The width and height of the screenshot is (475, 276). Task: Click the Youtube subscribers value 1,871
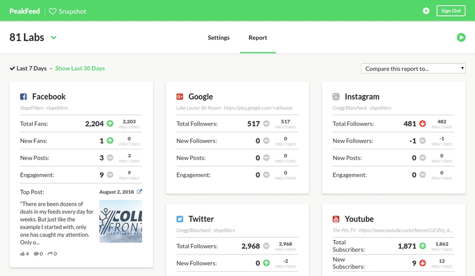(x=407, y=246)
